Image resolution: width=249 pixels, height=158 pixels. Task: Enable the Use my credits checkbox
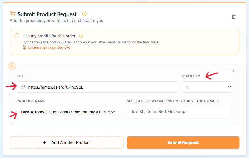click(17, 36)
